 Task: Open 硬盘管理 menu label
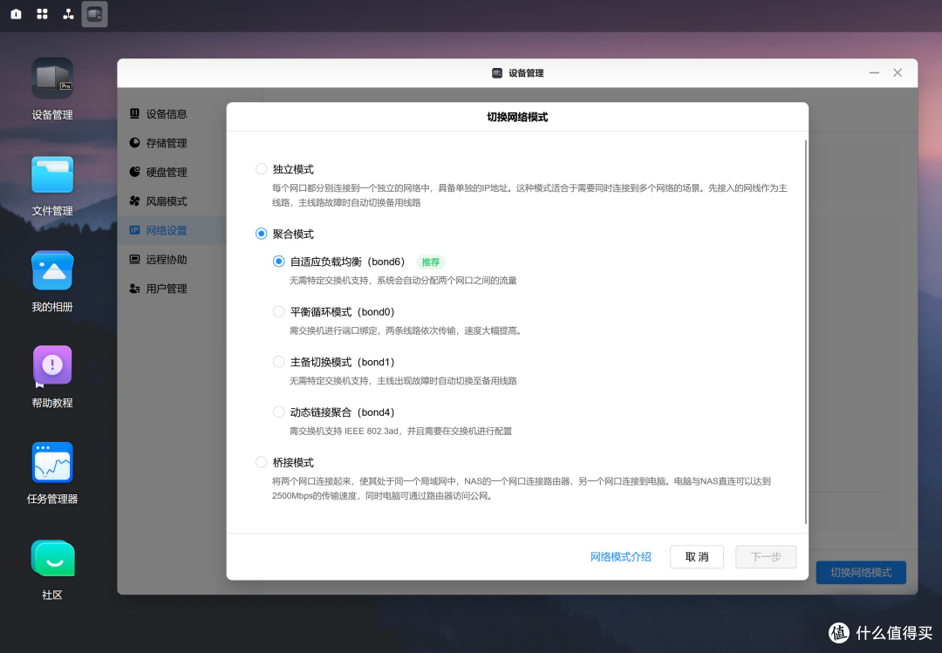point(167,172)
